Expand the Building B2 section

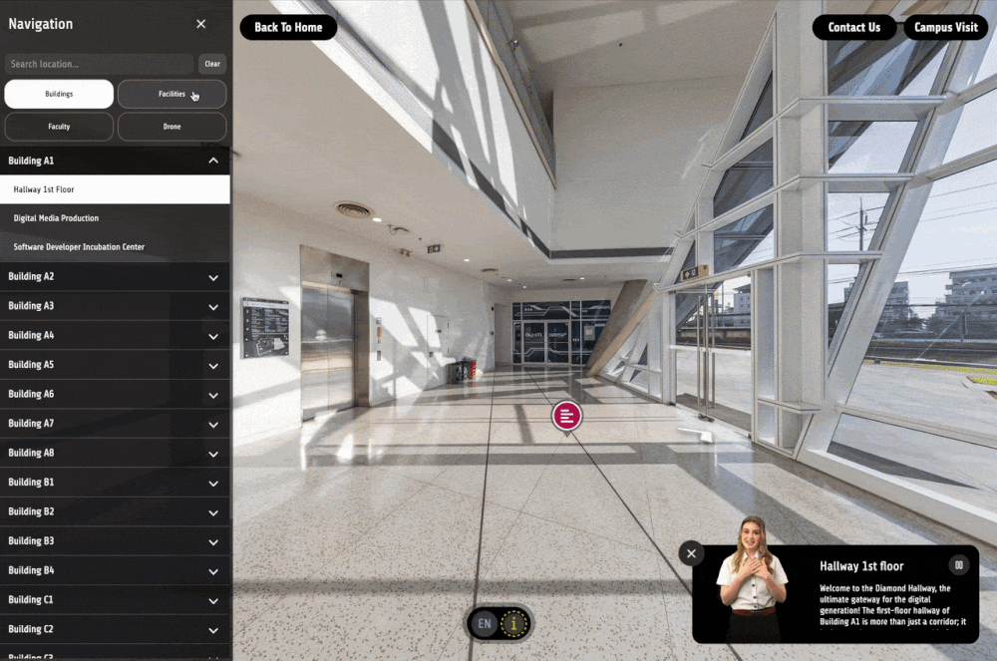115,511
